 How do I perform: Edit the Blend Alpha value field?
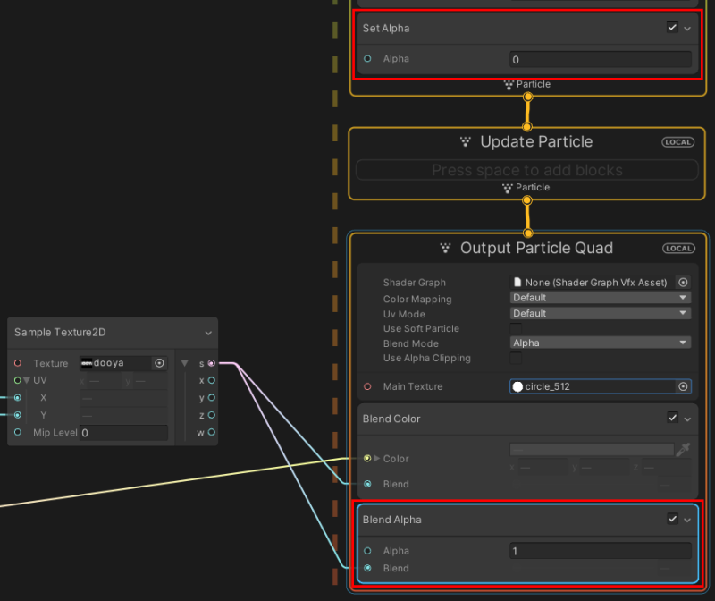point(600,551)
